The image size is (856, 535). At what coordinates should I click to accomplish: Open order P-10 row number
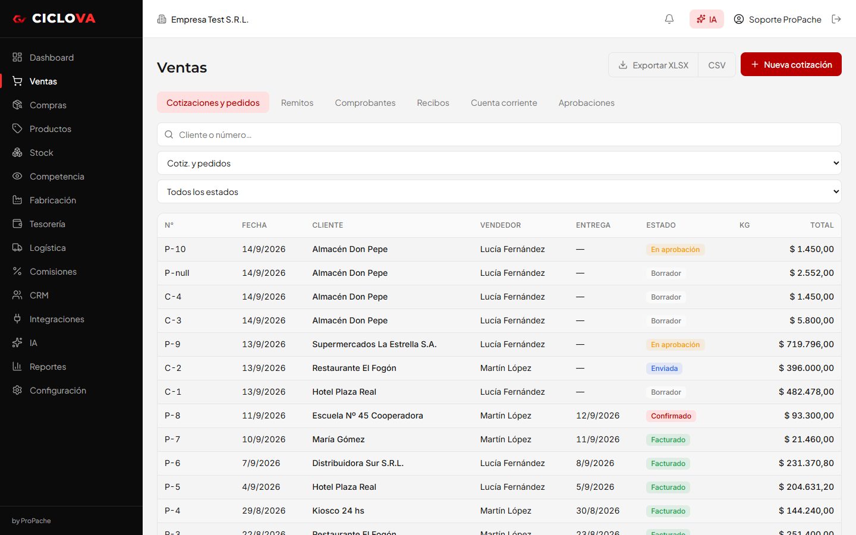[x=175, y=249]
